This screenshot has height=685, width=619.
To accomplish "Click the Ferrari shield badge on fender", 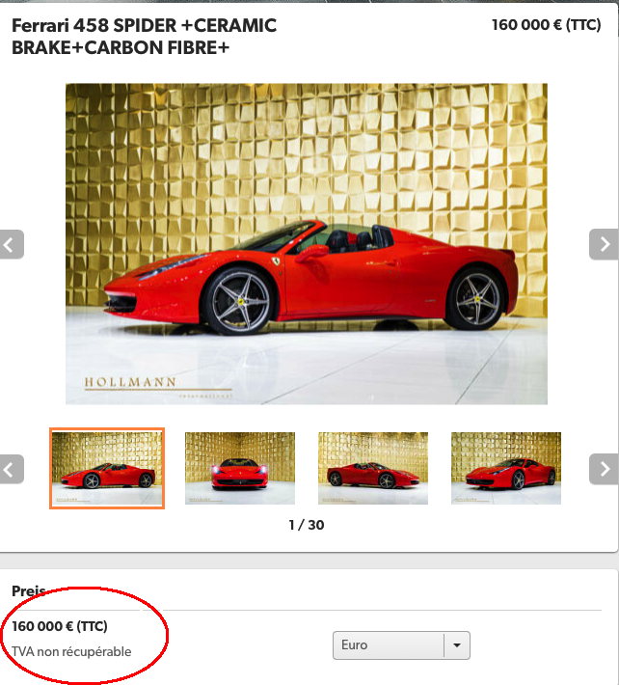I will click(x=277, y=261).
